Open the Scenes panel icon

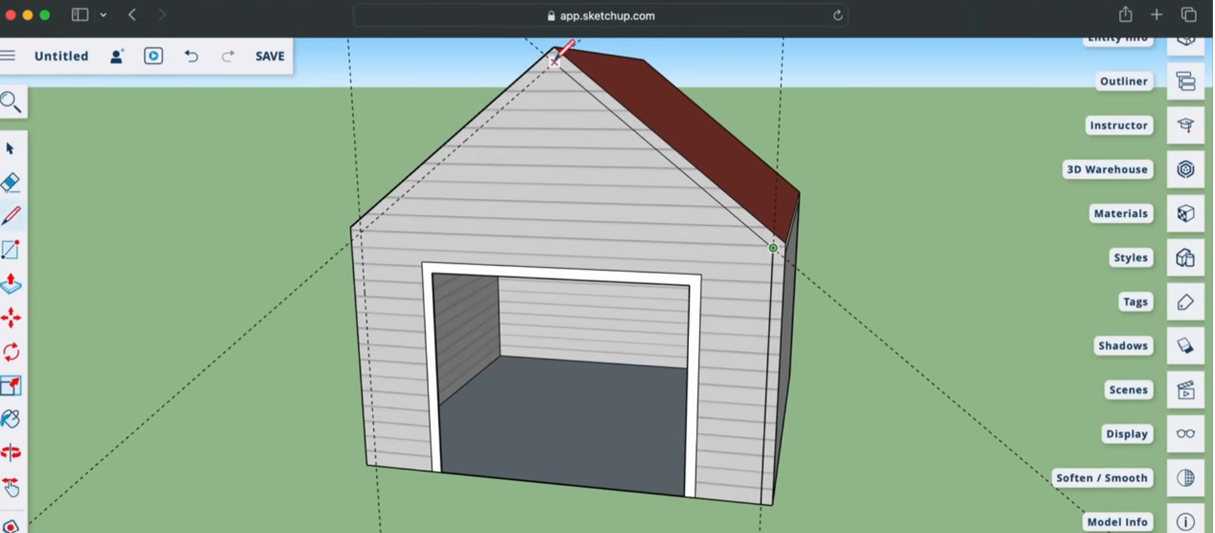pos(1186,390)
